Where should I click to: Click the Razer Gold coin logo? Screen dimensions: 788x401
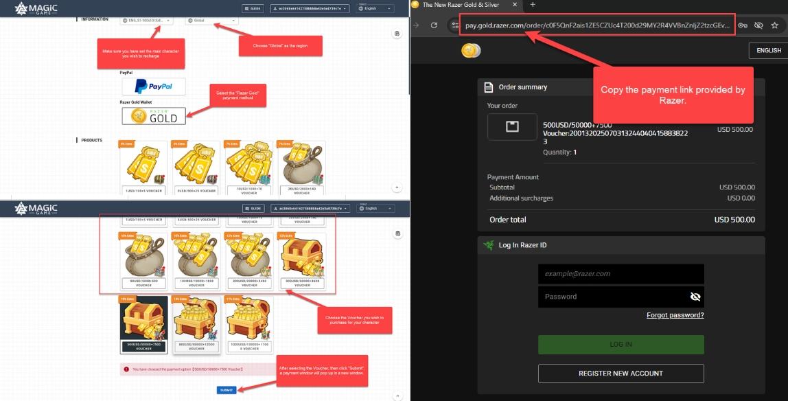pos(471,50)
